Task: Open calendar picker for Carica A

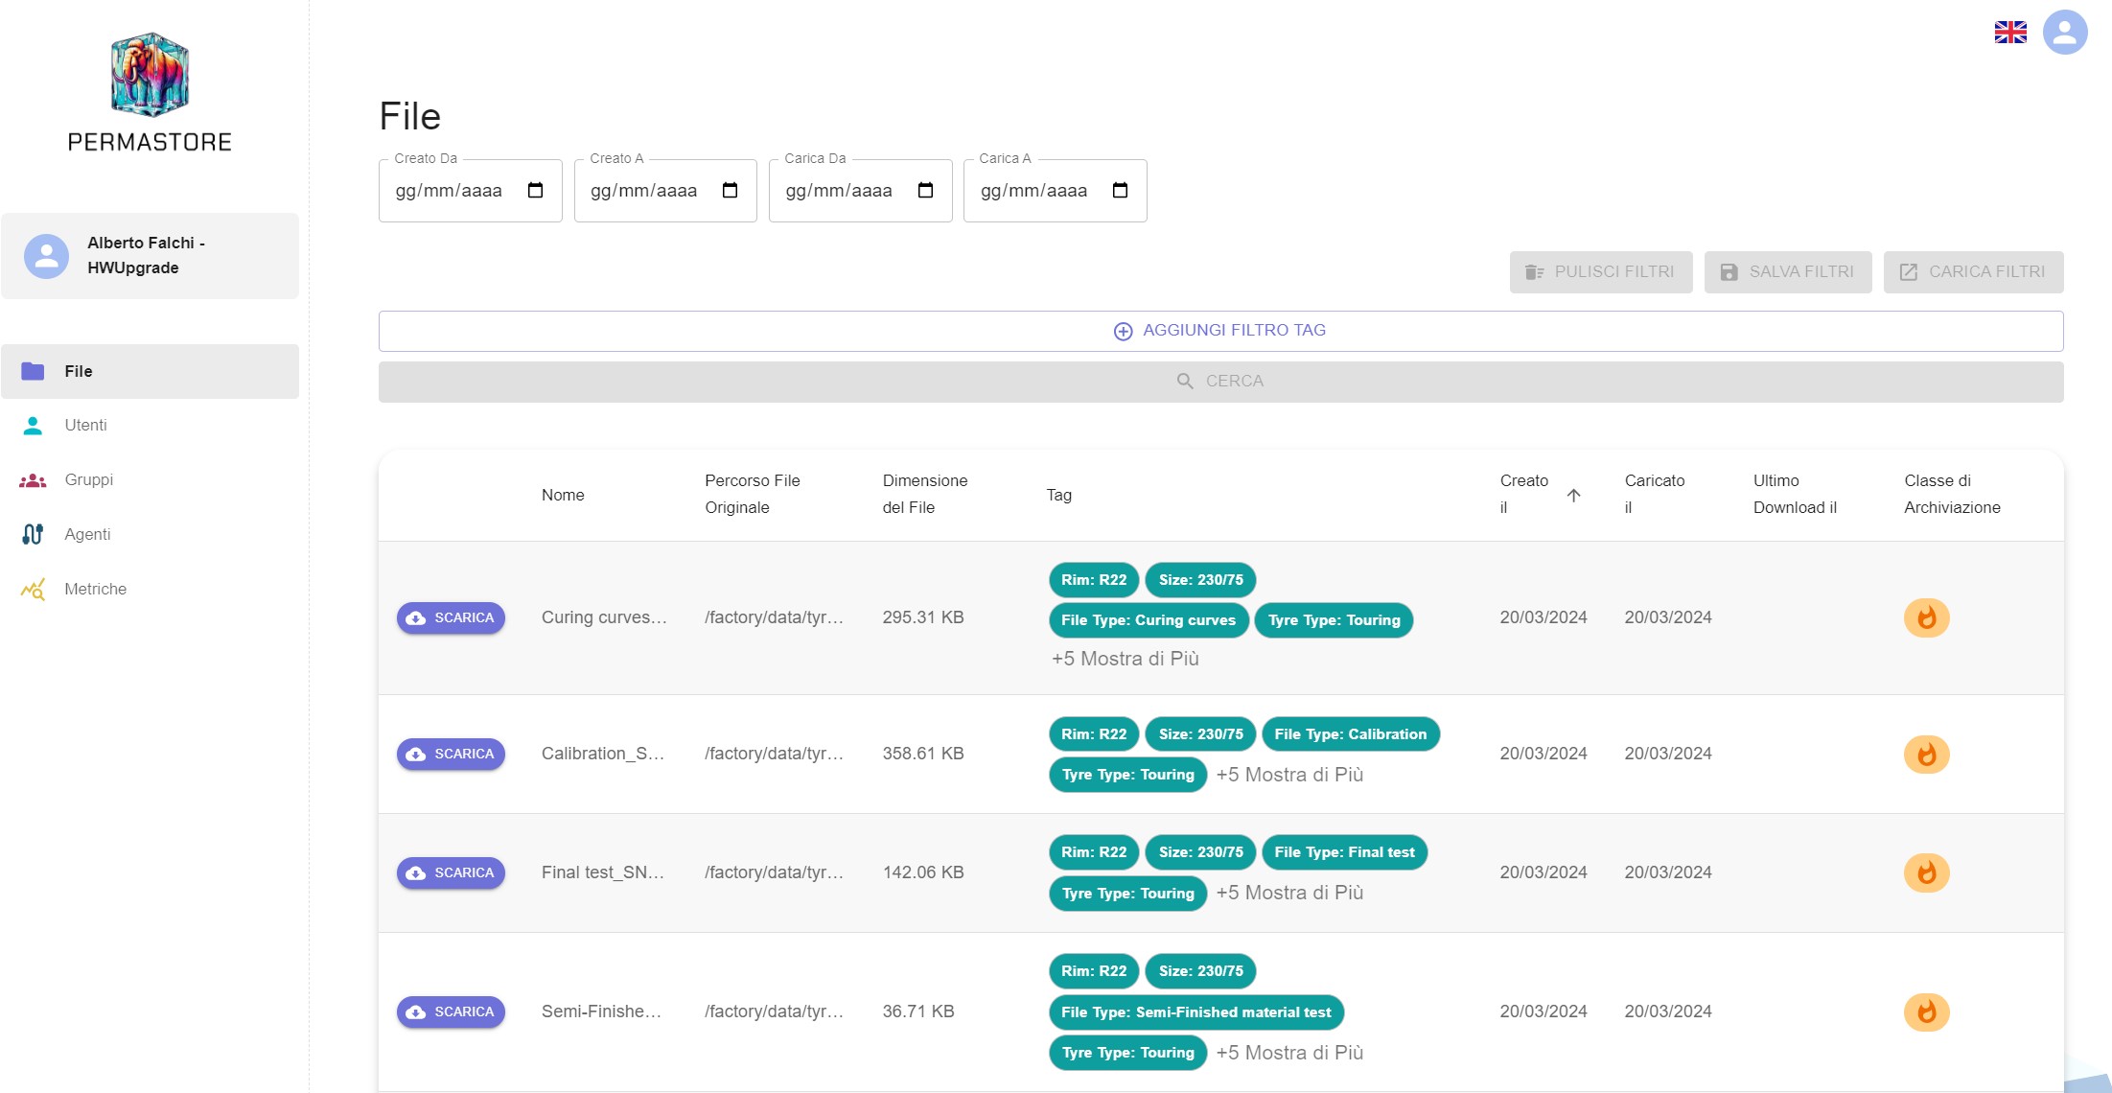Action: pyautogui.click(x=1120, y=190)
